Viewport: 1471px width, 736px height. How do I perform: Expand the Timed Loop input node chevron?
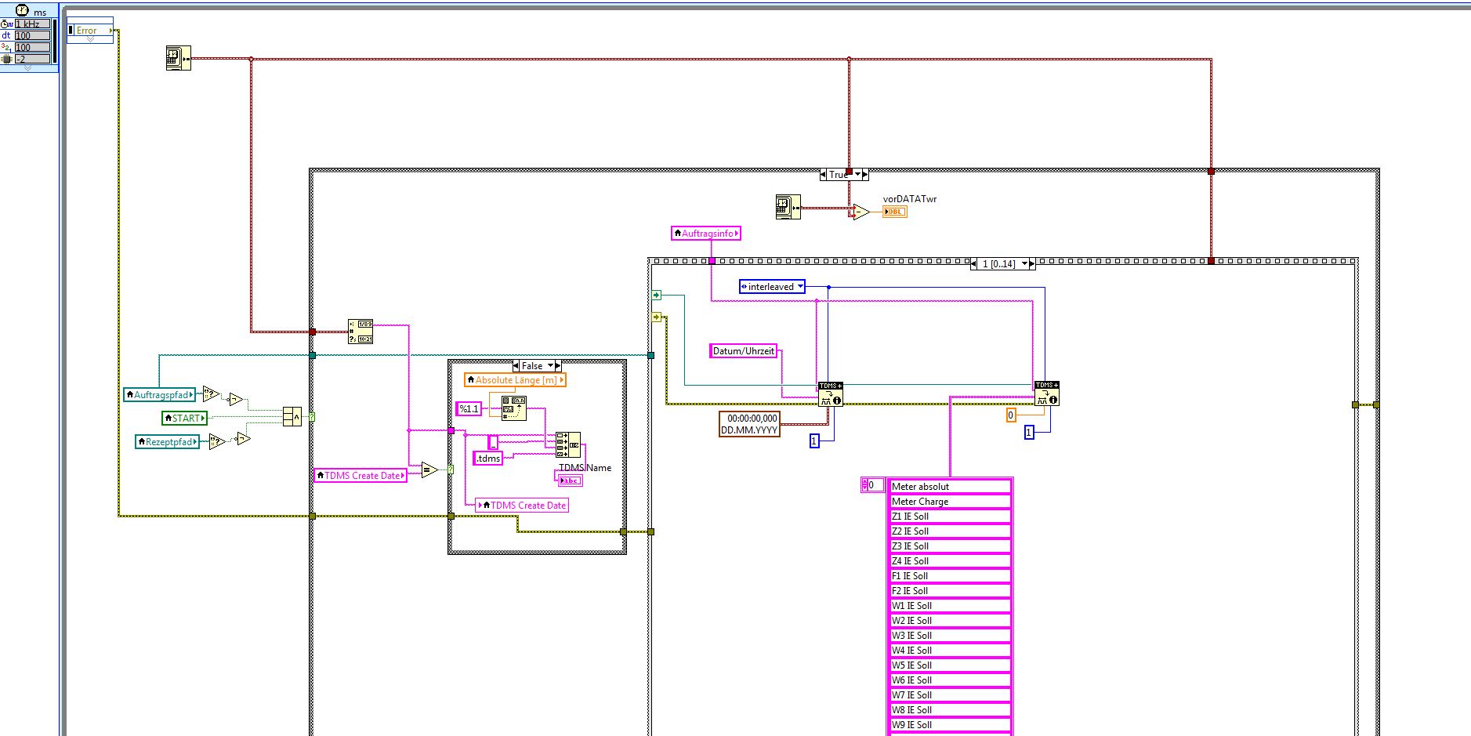tap(28, 68)
